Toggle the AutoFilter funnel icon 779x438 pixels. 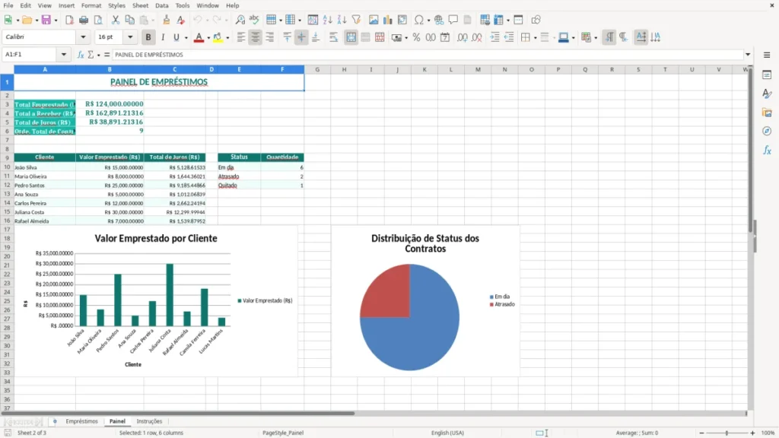click(x=356, y=20)
